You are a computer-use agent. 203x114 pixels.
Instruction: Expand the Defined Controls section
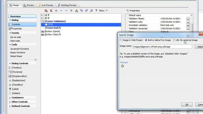10,106
